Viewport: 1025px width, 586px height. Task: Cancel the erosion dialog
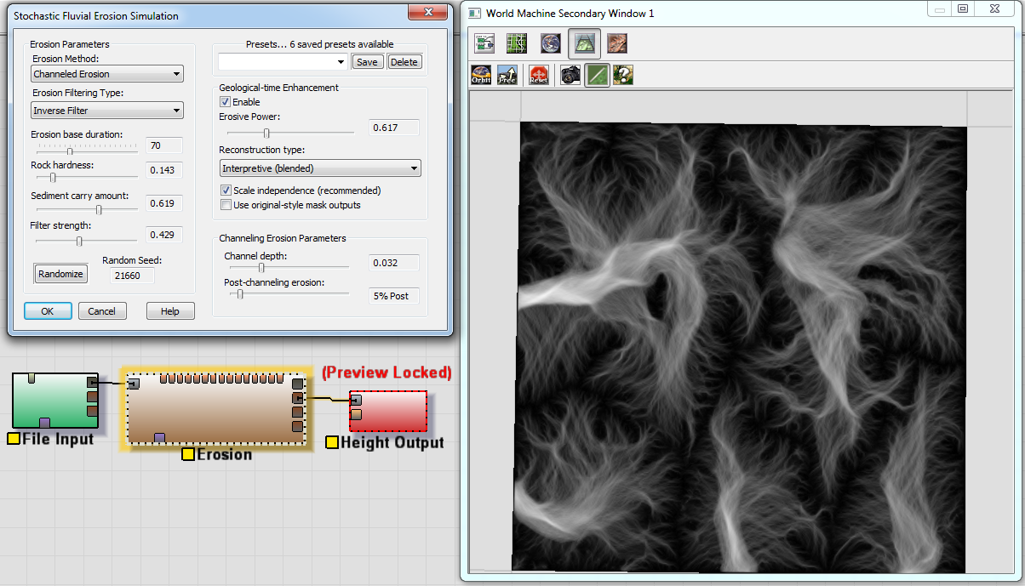point(102,311)
